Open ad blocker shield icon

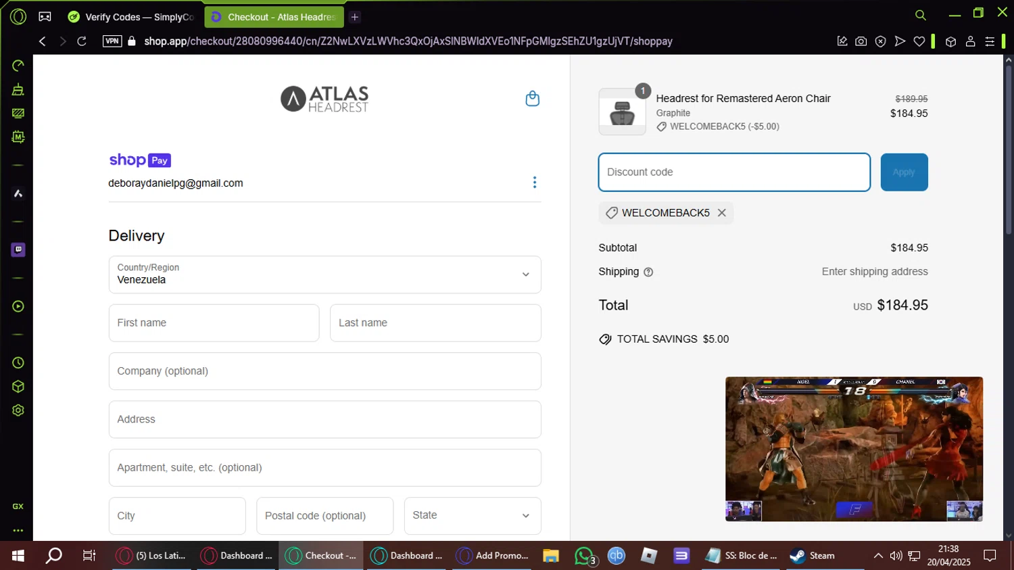point(880,41)
